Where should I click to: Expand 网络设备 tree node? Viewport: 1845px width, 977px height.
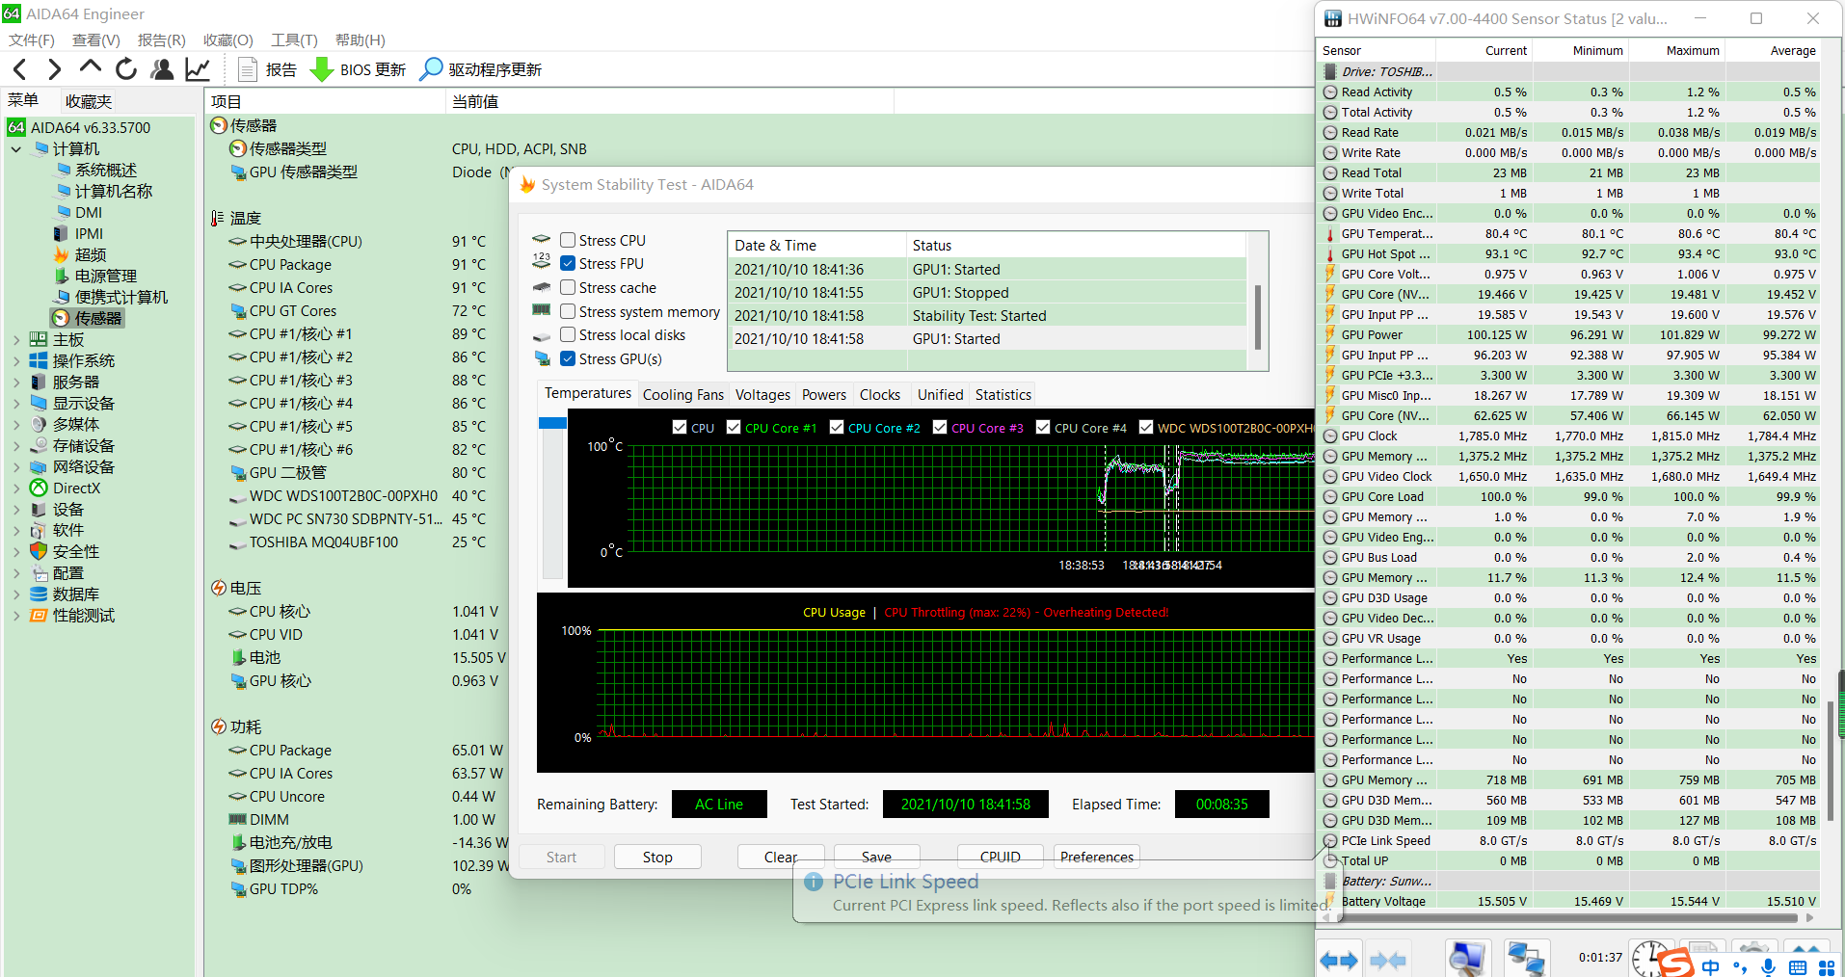(x=15, y=467)
